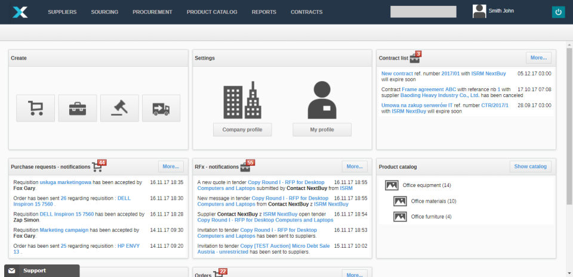Click More in RFx notifications panel

click(x=355, y=167)
